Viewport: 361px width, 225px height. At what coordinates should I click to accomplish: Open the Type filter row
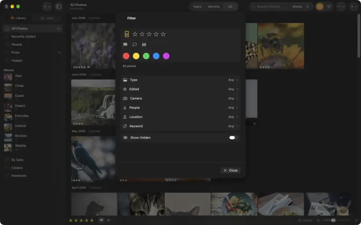180,80
